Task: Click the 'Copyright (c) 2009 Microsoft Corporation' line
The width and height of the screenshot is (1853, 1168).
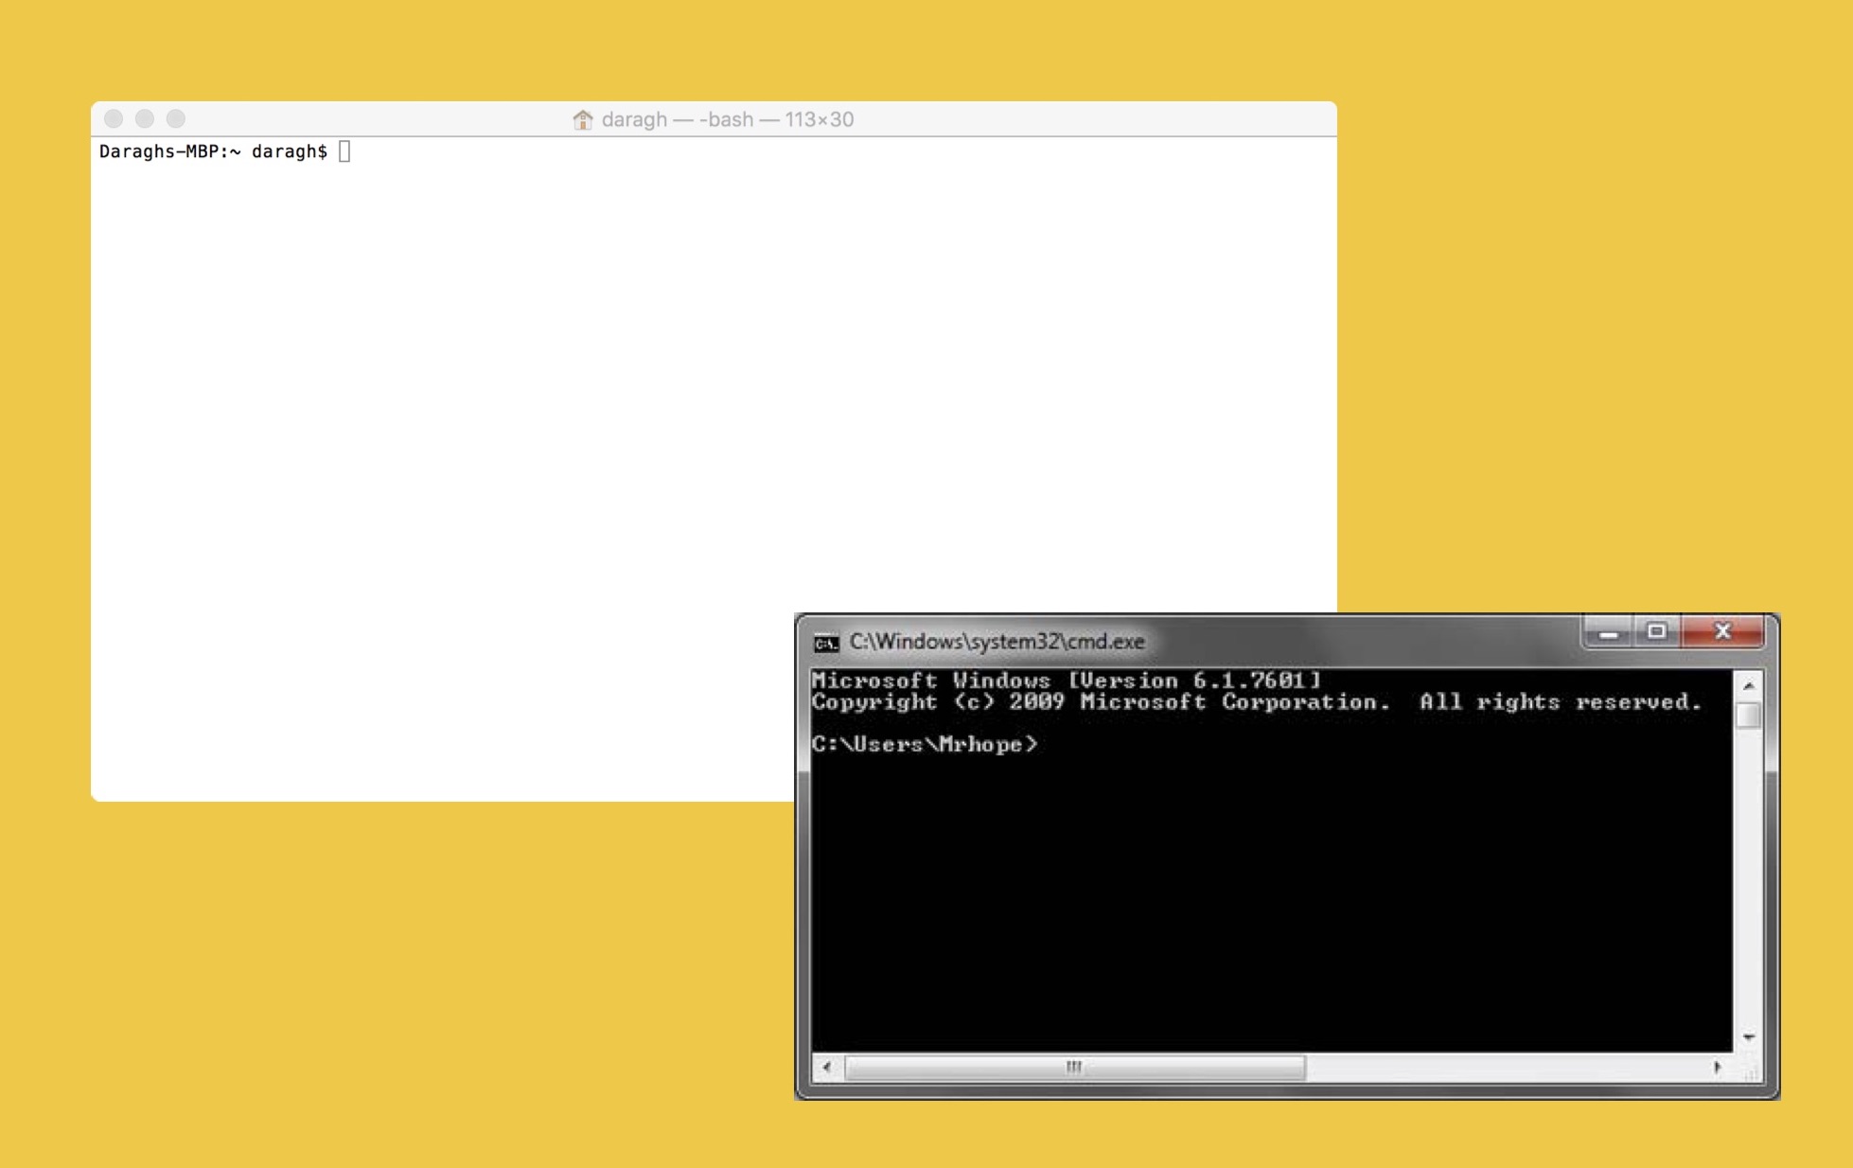Action: point(1101,702)
